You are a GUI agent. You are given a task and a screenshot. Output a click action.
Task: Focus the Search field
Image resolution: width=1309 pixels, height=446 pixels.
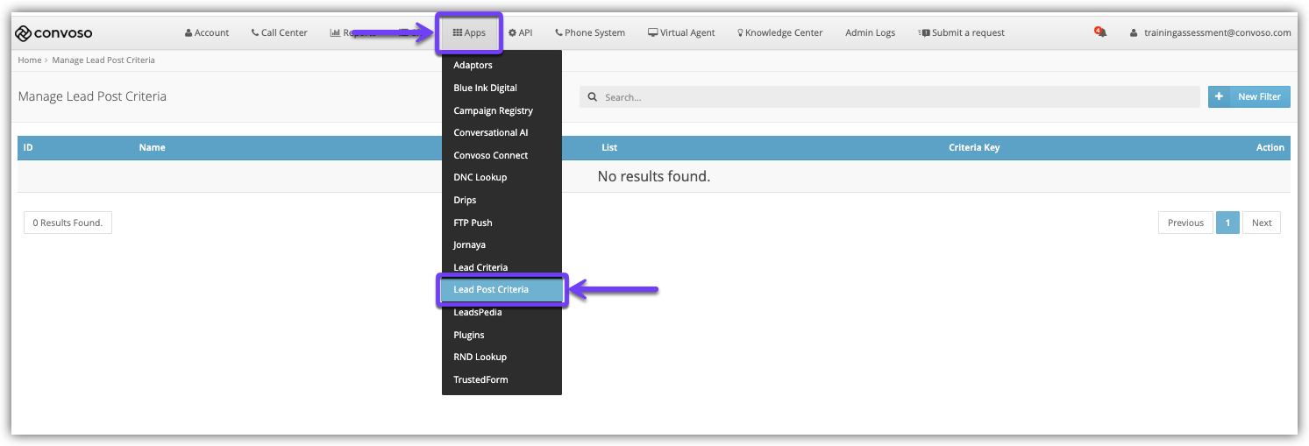889,97
